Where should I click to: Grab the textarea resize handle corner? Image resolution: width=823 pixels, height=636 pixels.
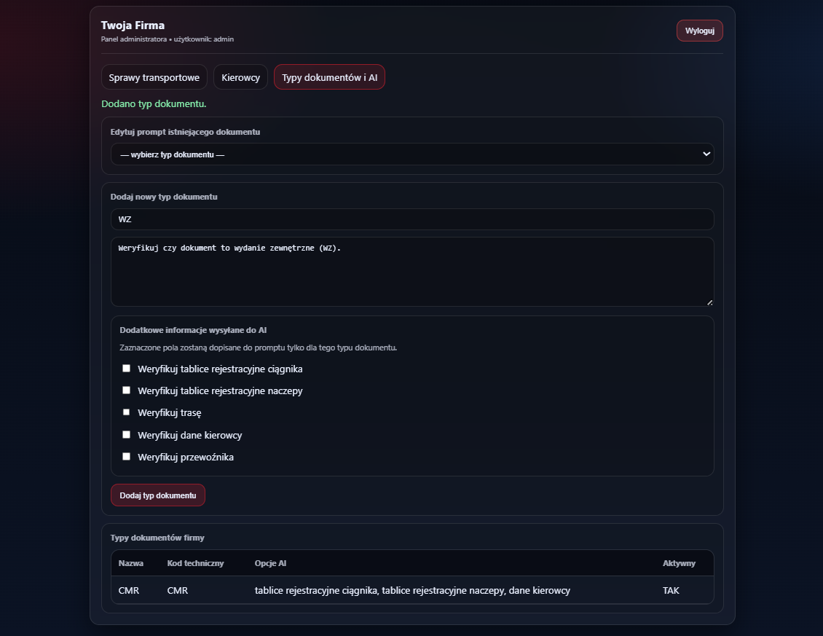pyautogui.click(x=709, y=302)
